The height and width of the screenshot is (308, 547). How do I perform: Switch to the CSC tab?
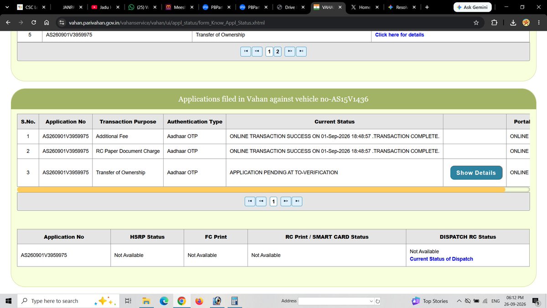tap(31, 7)
